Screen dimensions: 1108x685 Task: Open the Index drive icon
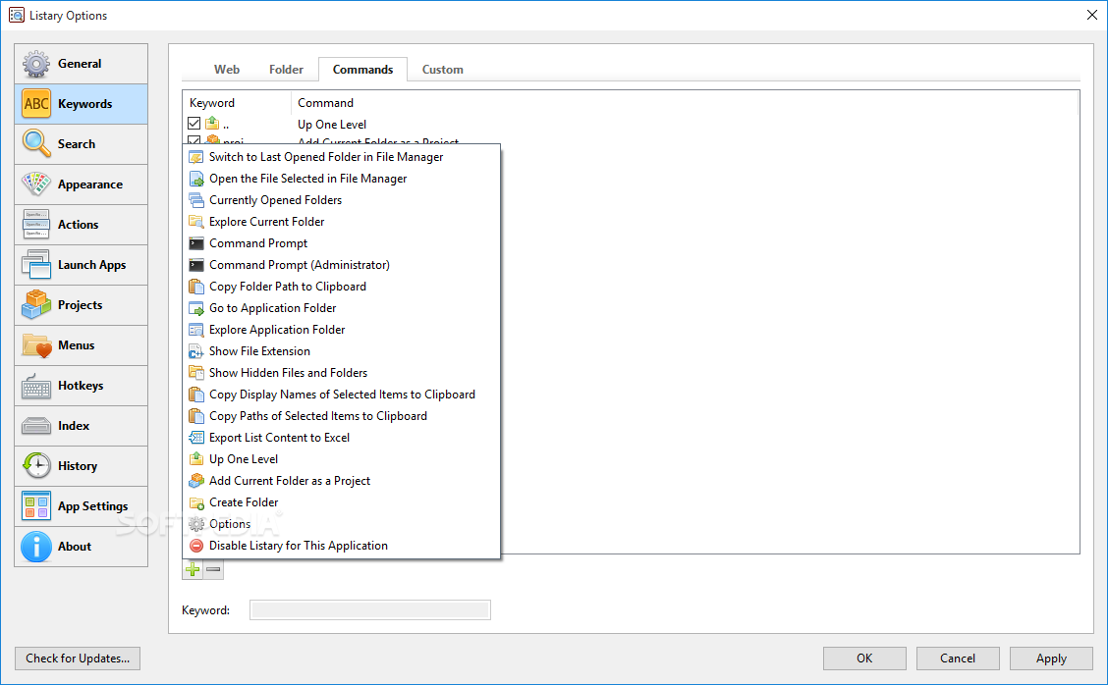click(x=36, y=426)
